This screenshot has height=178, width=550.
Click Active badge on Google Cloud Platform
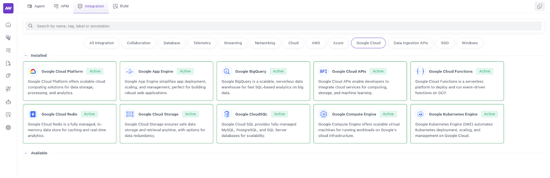click(95, 71)
